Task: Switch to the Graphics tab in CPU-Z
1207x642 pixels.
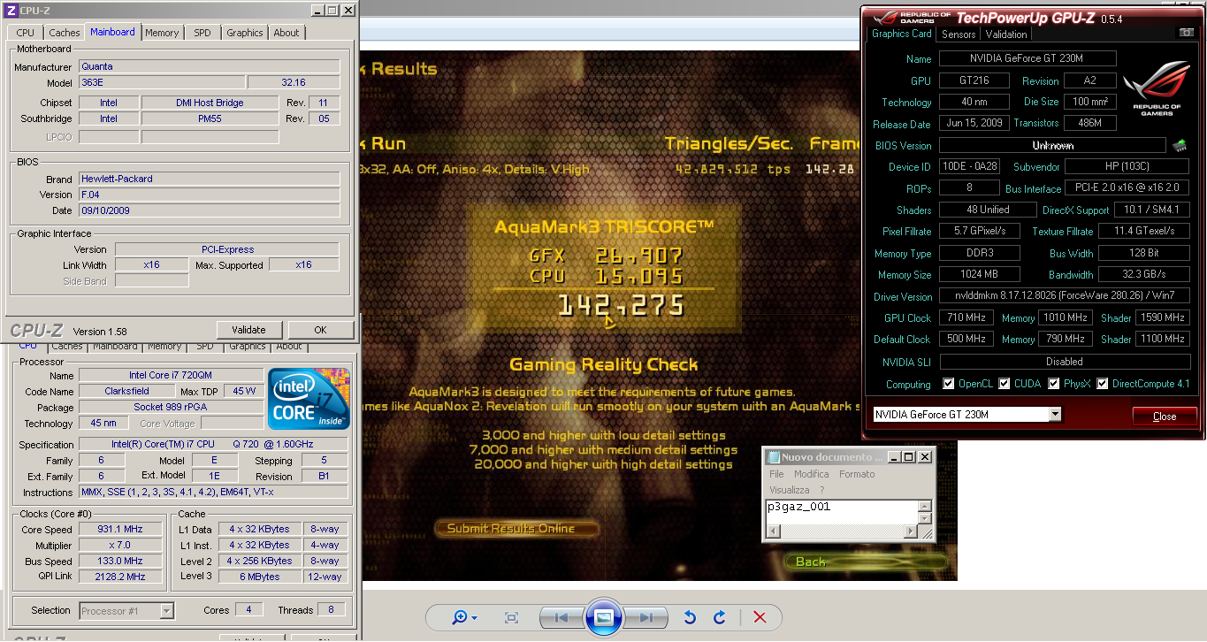Action: point(245,33)
